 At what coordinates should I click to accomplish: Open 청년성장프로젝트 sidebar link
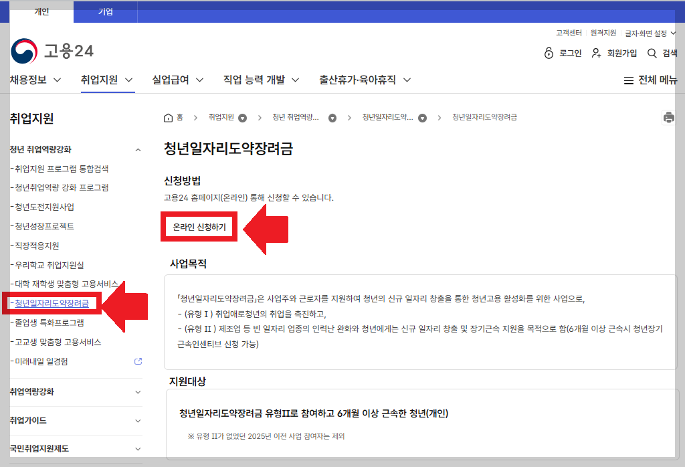(45, 226)
